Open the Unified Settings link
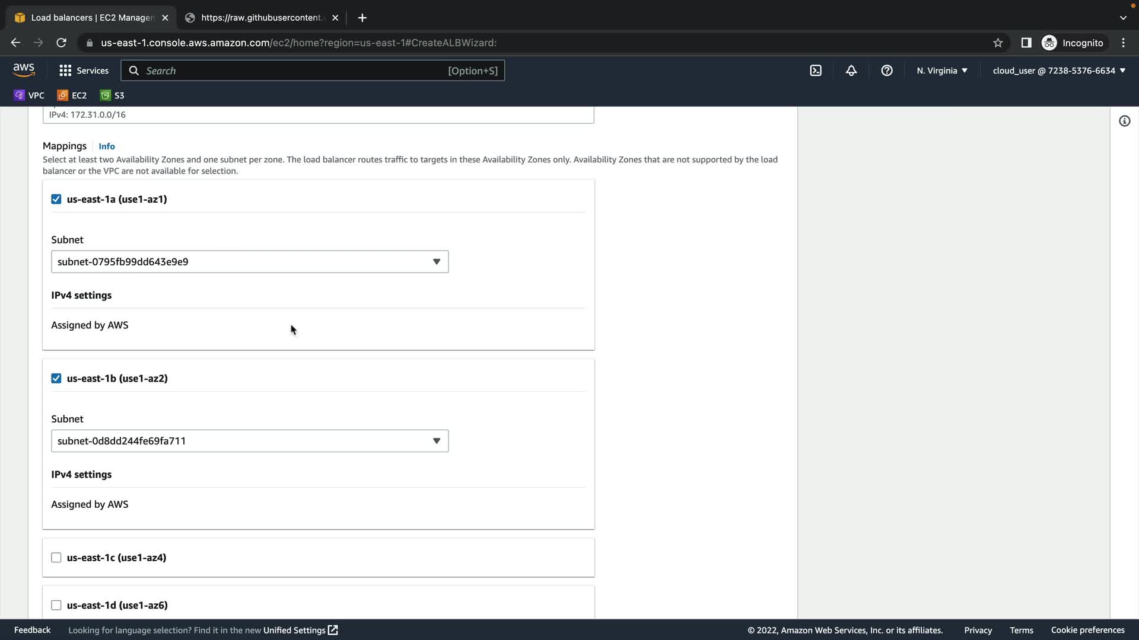This screenshot has height=640, width=1139. coord(300,630)
